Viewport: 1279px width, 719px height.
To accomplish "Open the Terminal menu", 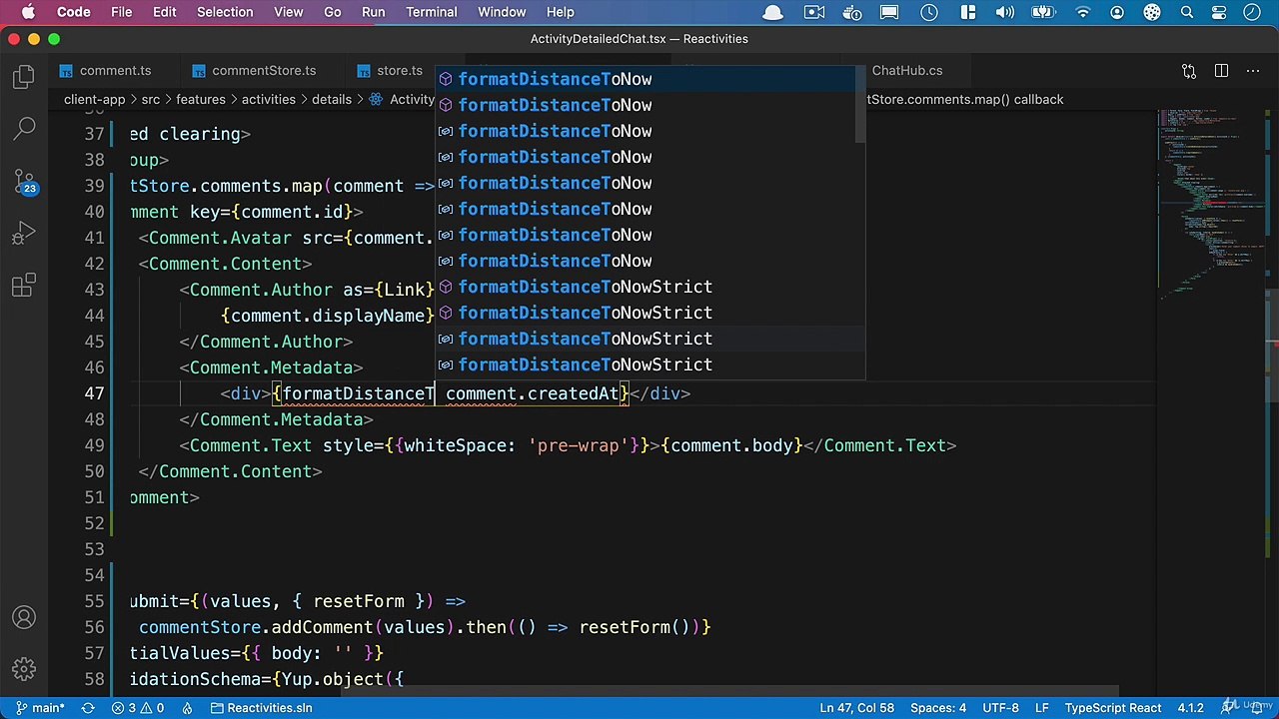I will click(x=432, y=12).
